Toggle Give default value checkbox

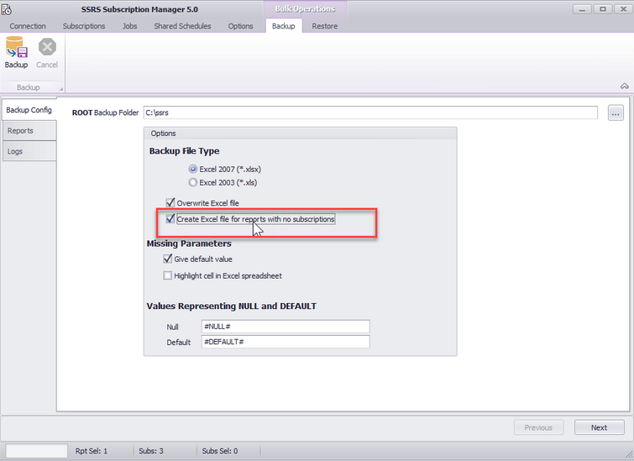[167, 259]
